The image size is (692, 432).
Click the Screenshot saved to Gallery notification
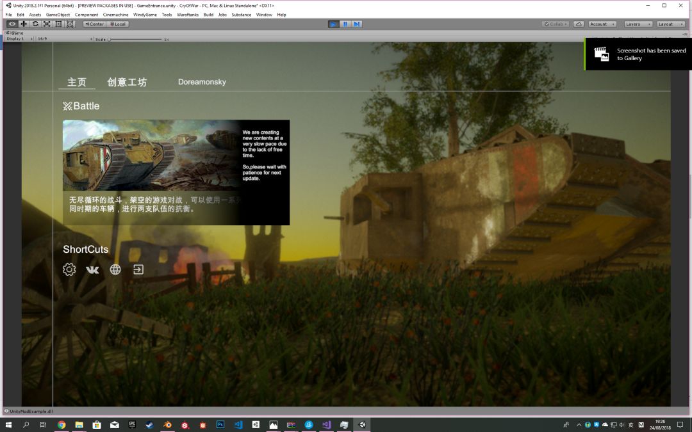point(638,54)
